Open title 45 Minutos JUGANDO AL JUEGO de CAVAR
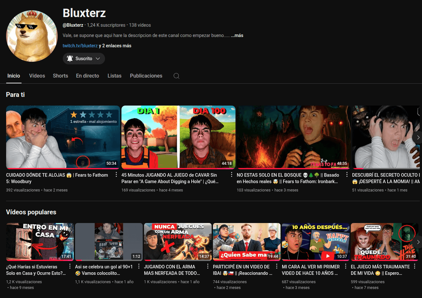Screen dimensions: 422x298 click(170, 178)
